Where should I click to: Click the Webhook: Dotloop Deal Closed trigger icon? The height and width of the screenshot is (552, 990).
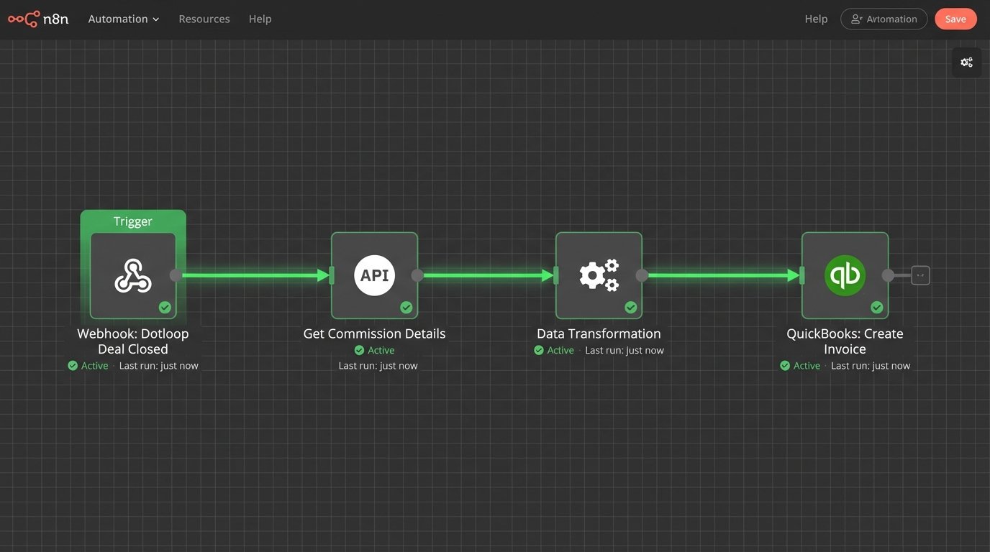[x=132, y=275]
